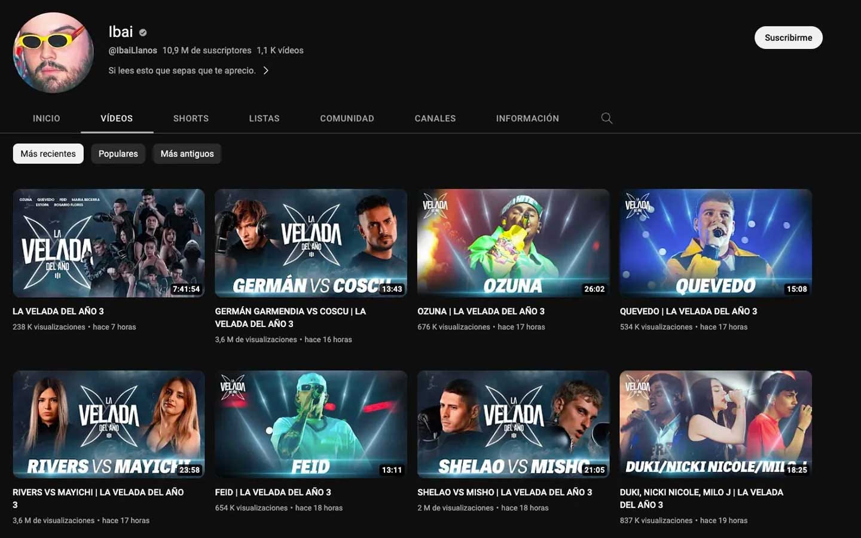Click title OZUNA | LA VELADA DEL AÑO 3
Viewport: 861px width, 538px height.
481,311
